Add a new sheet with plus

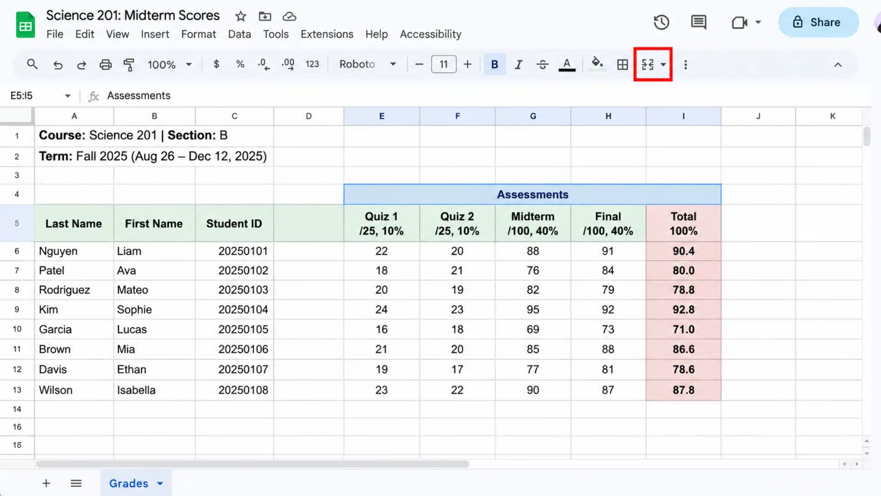46,483
